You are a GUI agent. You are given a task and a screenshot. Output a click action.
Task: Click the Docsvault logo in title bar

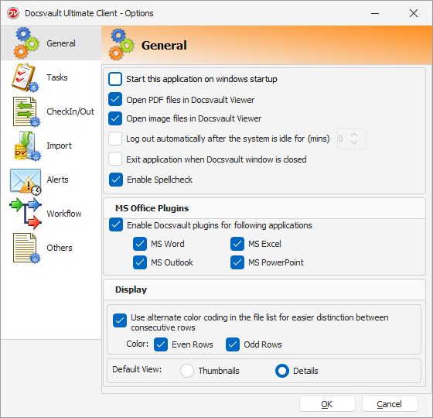[x=12, y=13]
